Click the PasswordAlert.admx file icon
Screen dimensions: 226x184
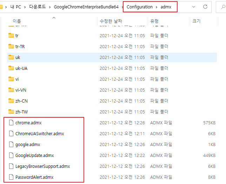point(11,177)
